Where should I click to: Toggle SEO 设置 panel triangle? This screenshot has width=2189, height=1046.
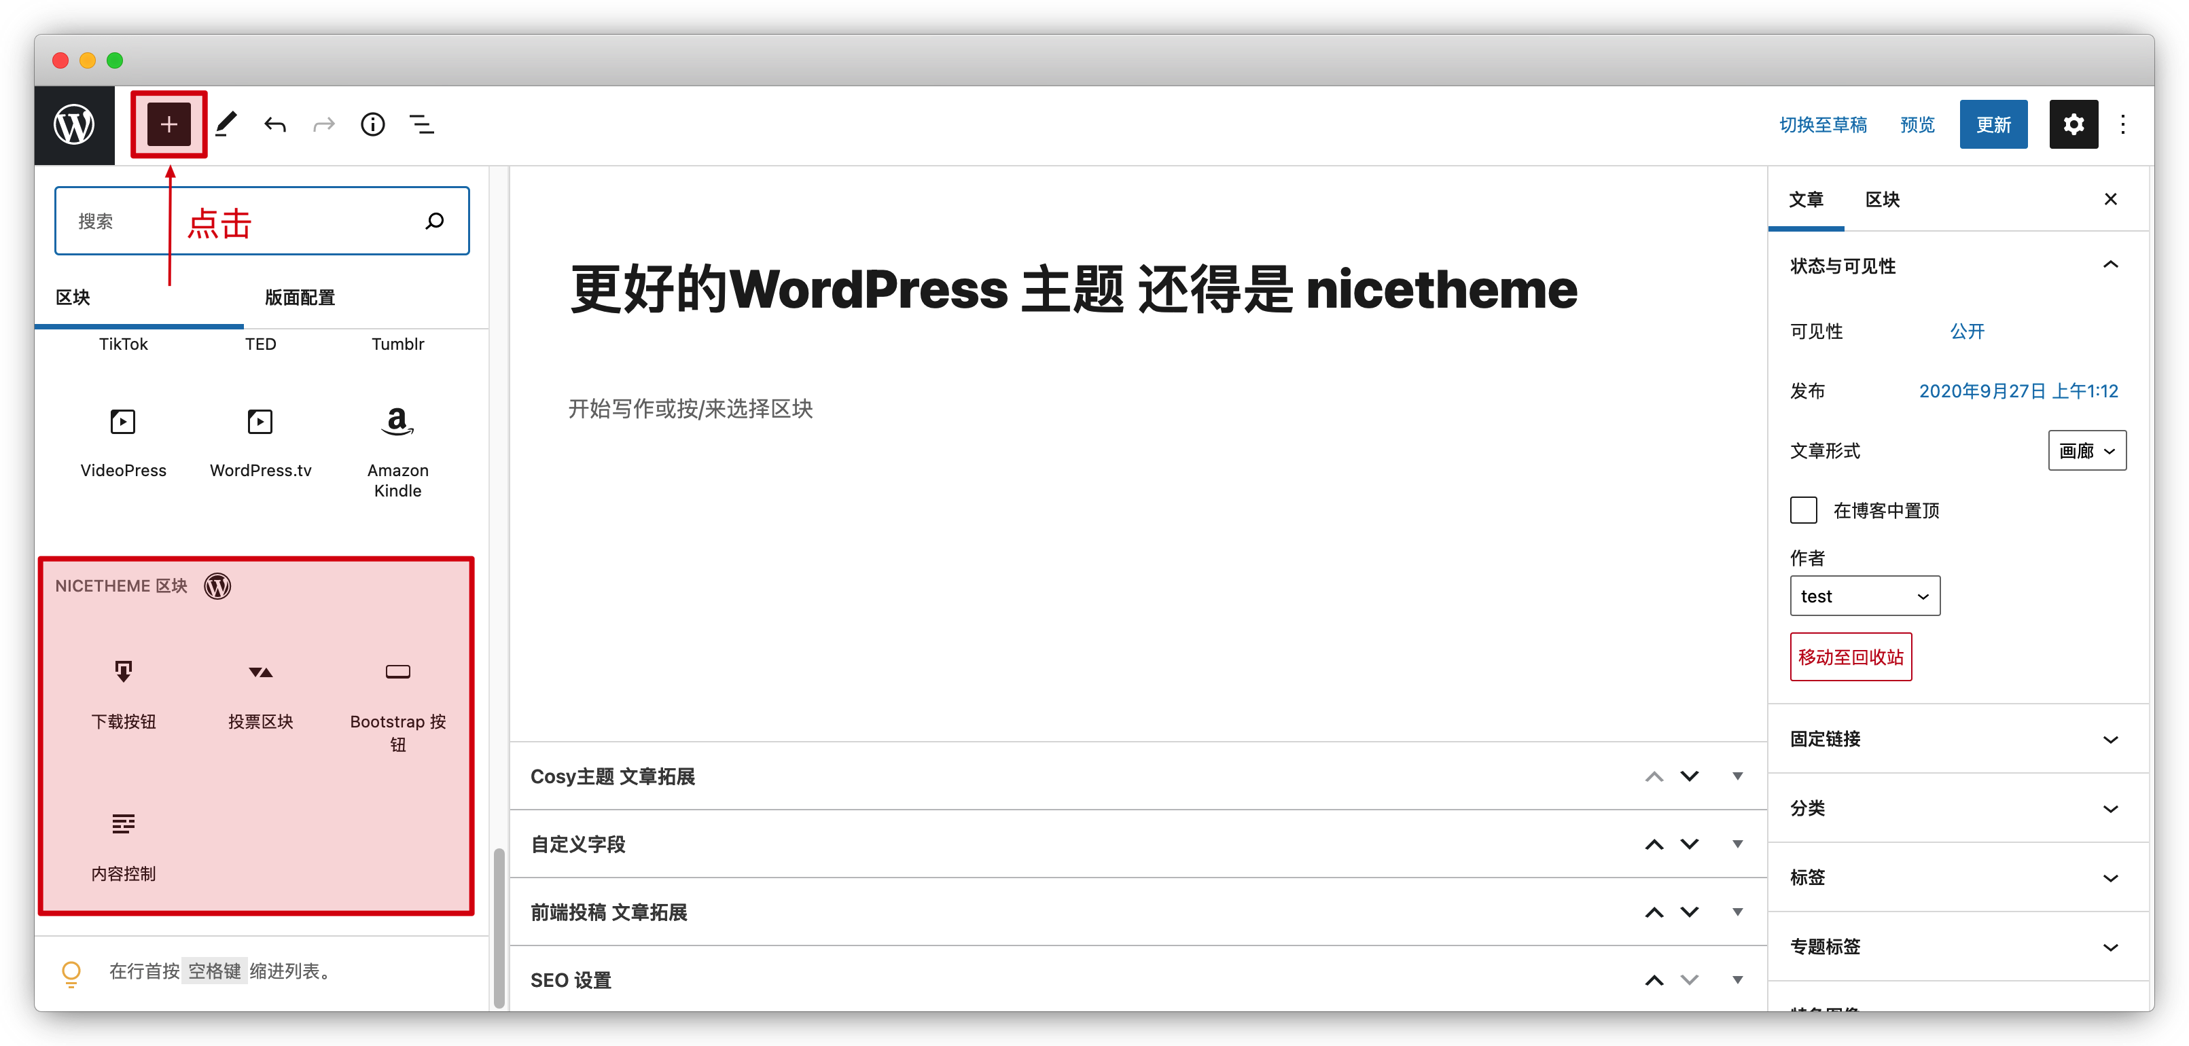pyautogui.click(x=1737, y=979)
